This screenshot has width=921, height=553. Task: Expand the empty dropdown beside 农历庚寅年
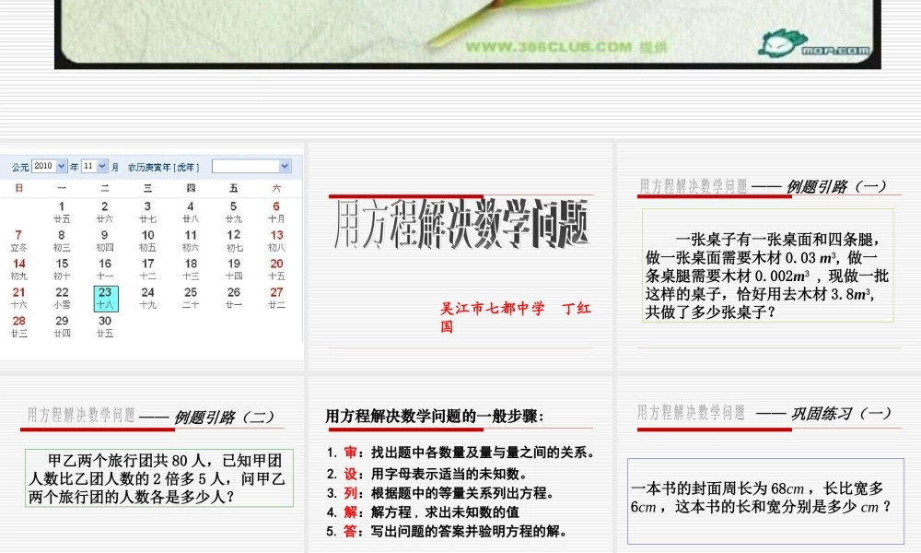251,166
